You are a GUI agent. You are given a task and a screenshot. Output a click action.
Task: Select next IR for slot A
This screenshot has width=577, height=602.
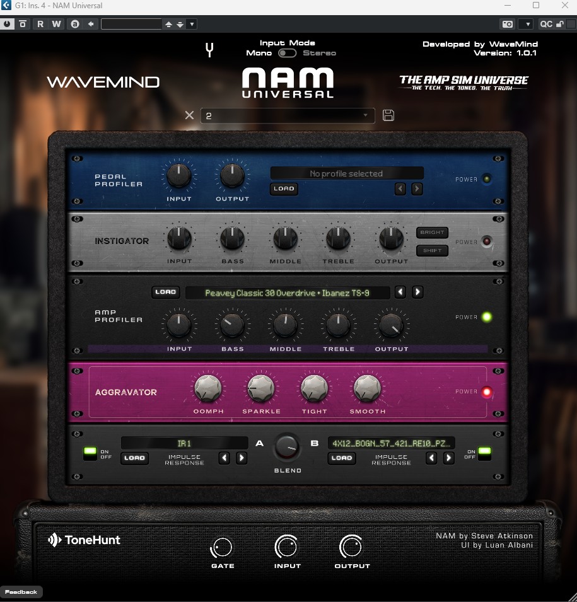point(242,458)
